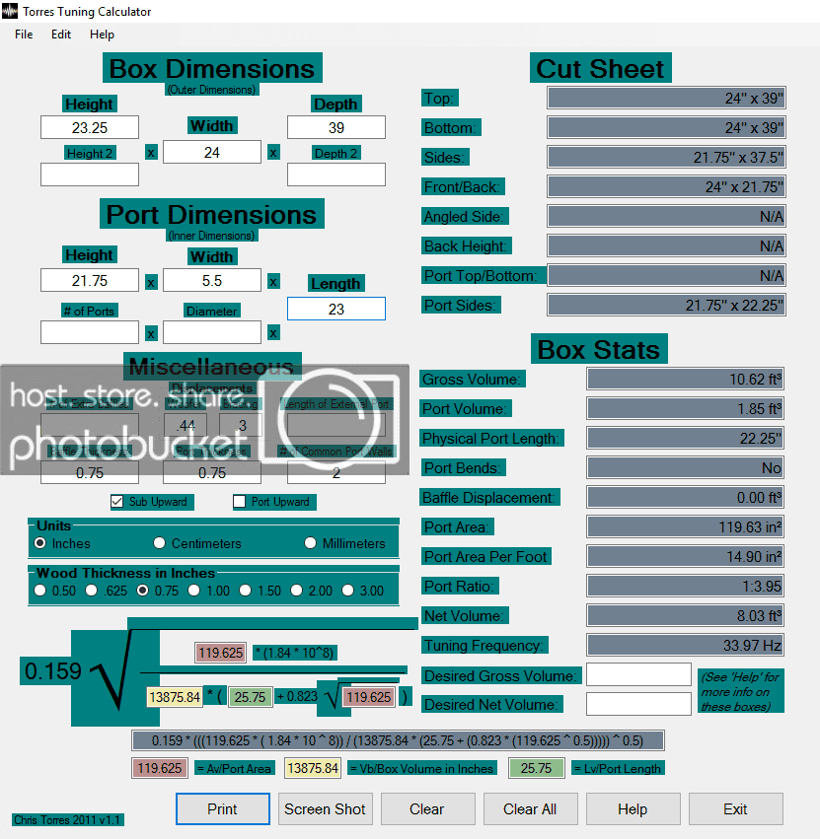Select the Centimeters units radio button

coord(159,543)
